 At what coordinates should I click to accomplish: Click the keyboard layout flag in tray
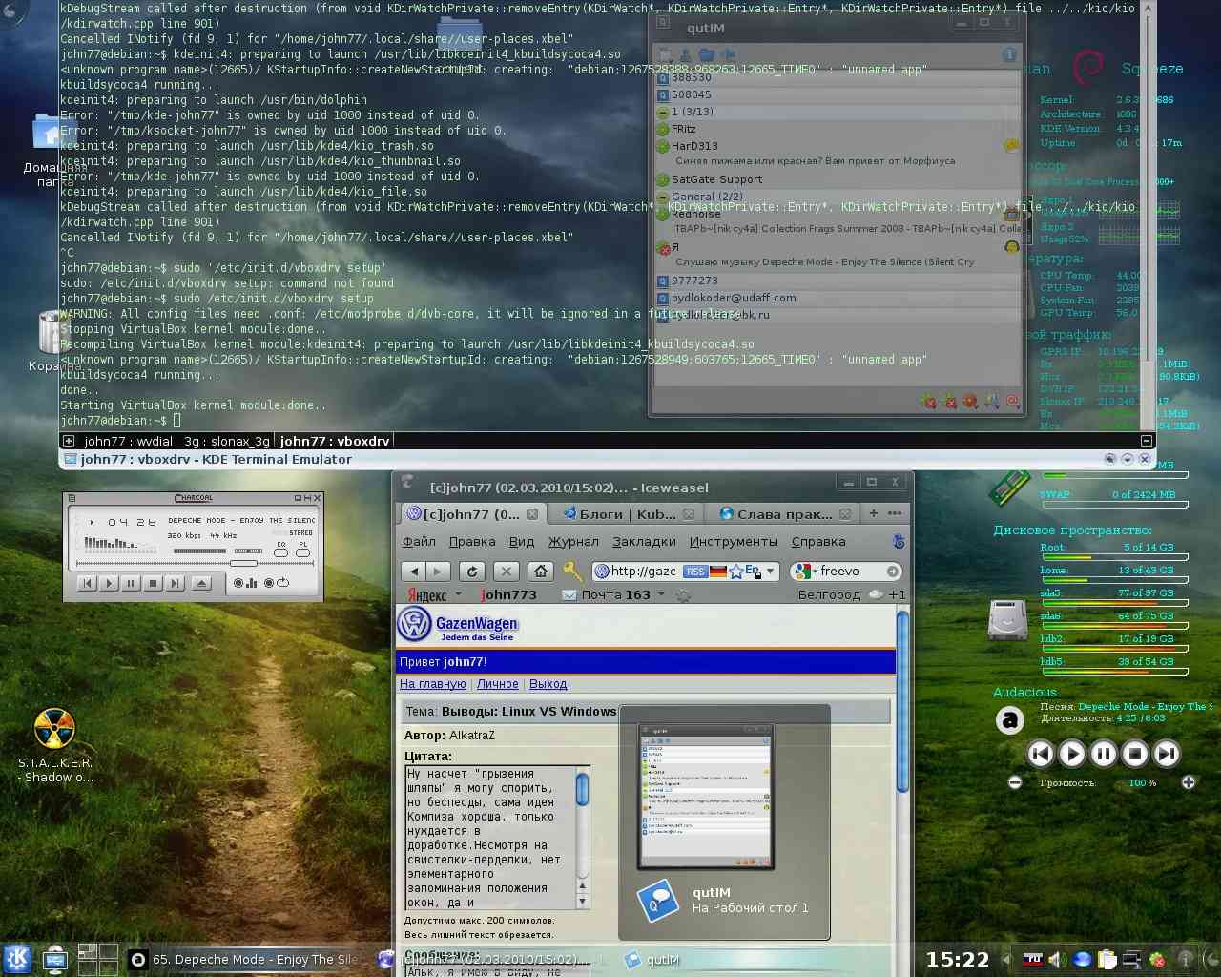[x=1032, y=959]
